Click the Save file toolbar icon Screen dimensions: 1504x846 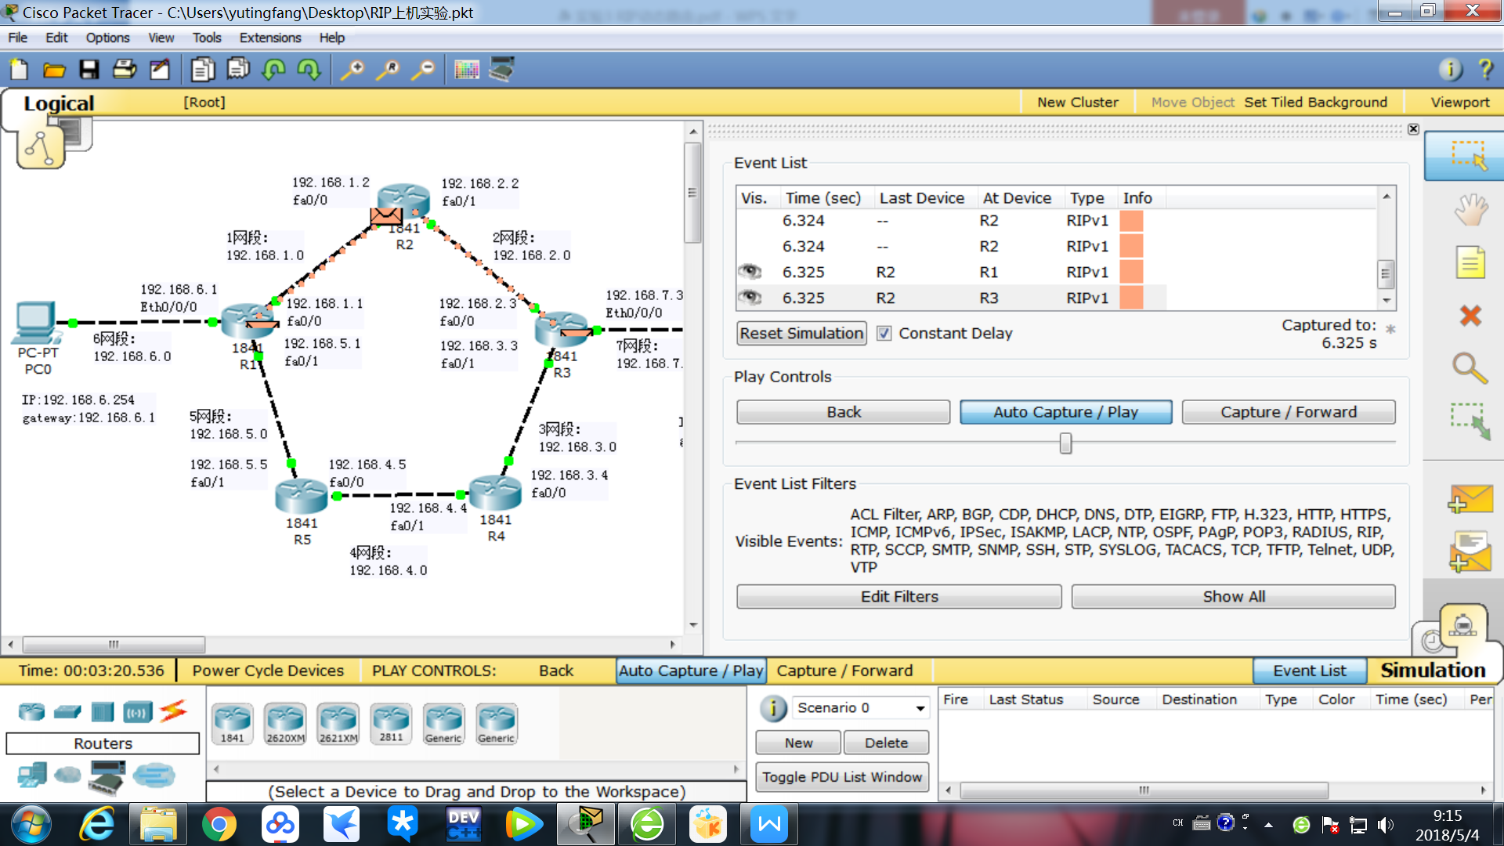89,70
